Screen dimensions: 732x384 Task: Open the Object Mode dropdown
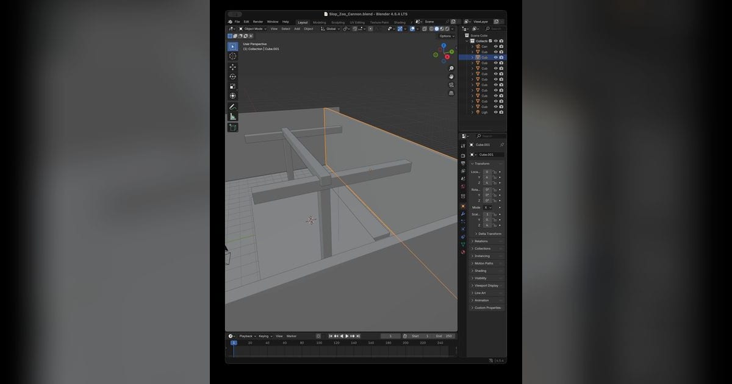click(253, 29)
